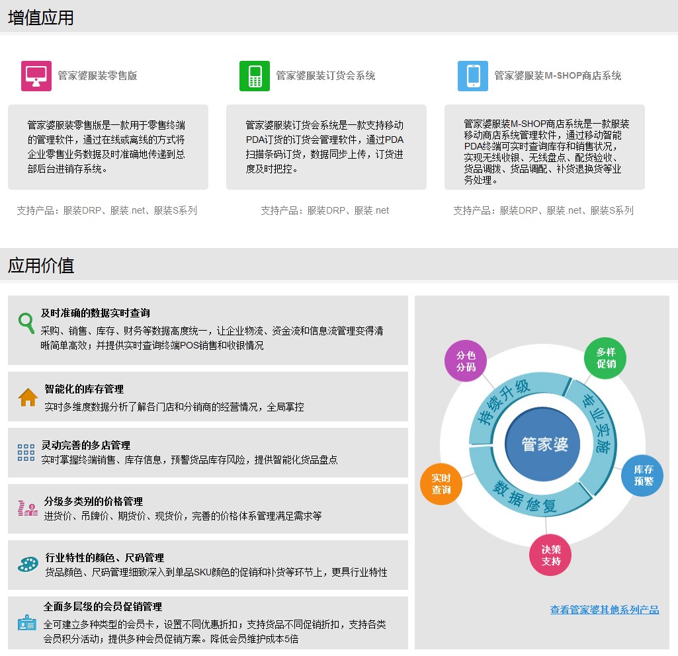
Task: Click the orange house icon for 库存管理
Action: (x=28, y=397)
